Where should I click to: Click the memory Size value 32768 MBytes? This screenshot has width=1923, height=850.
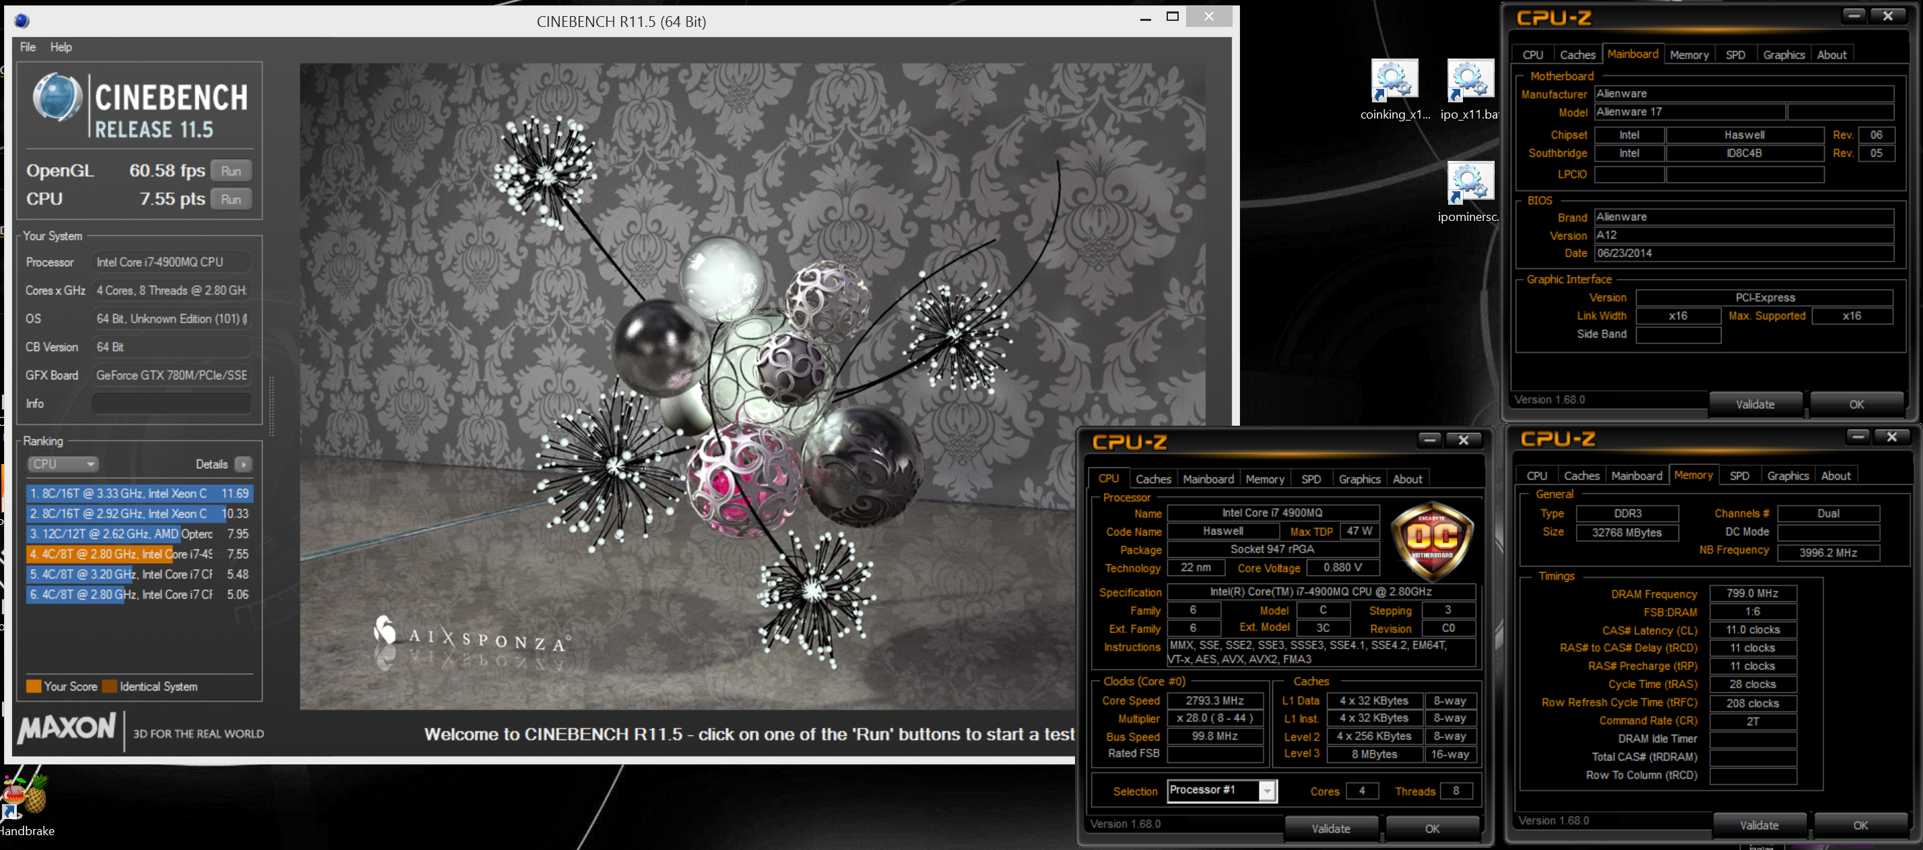point(1627,533)
